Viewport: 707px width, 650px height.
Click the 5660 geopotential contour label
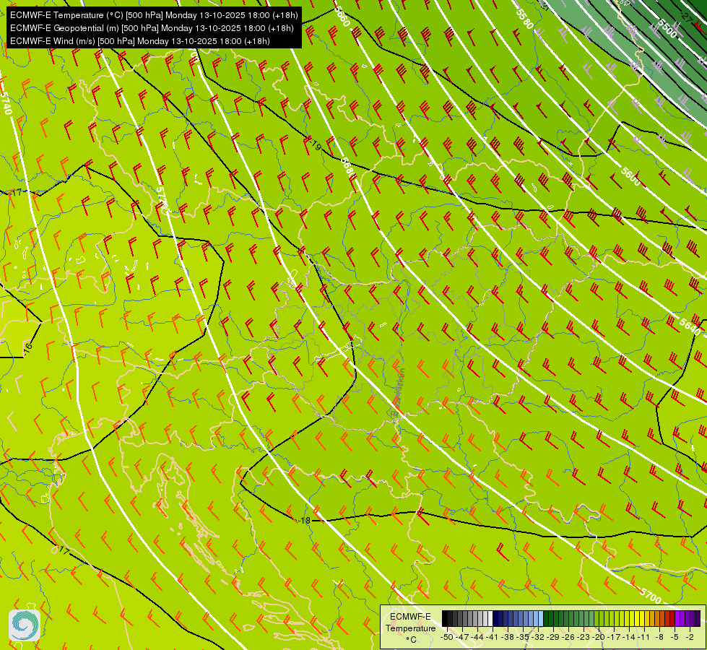343,17
